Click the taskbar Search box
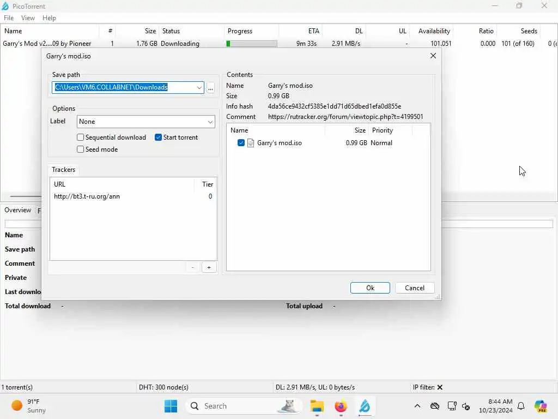The image size is (558, 419). [x=244, y=406]
